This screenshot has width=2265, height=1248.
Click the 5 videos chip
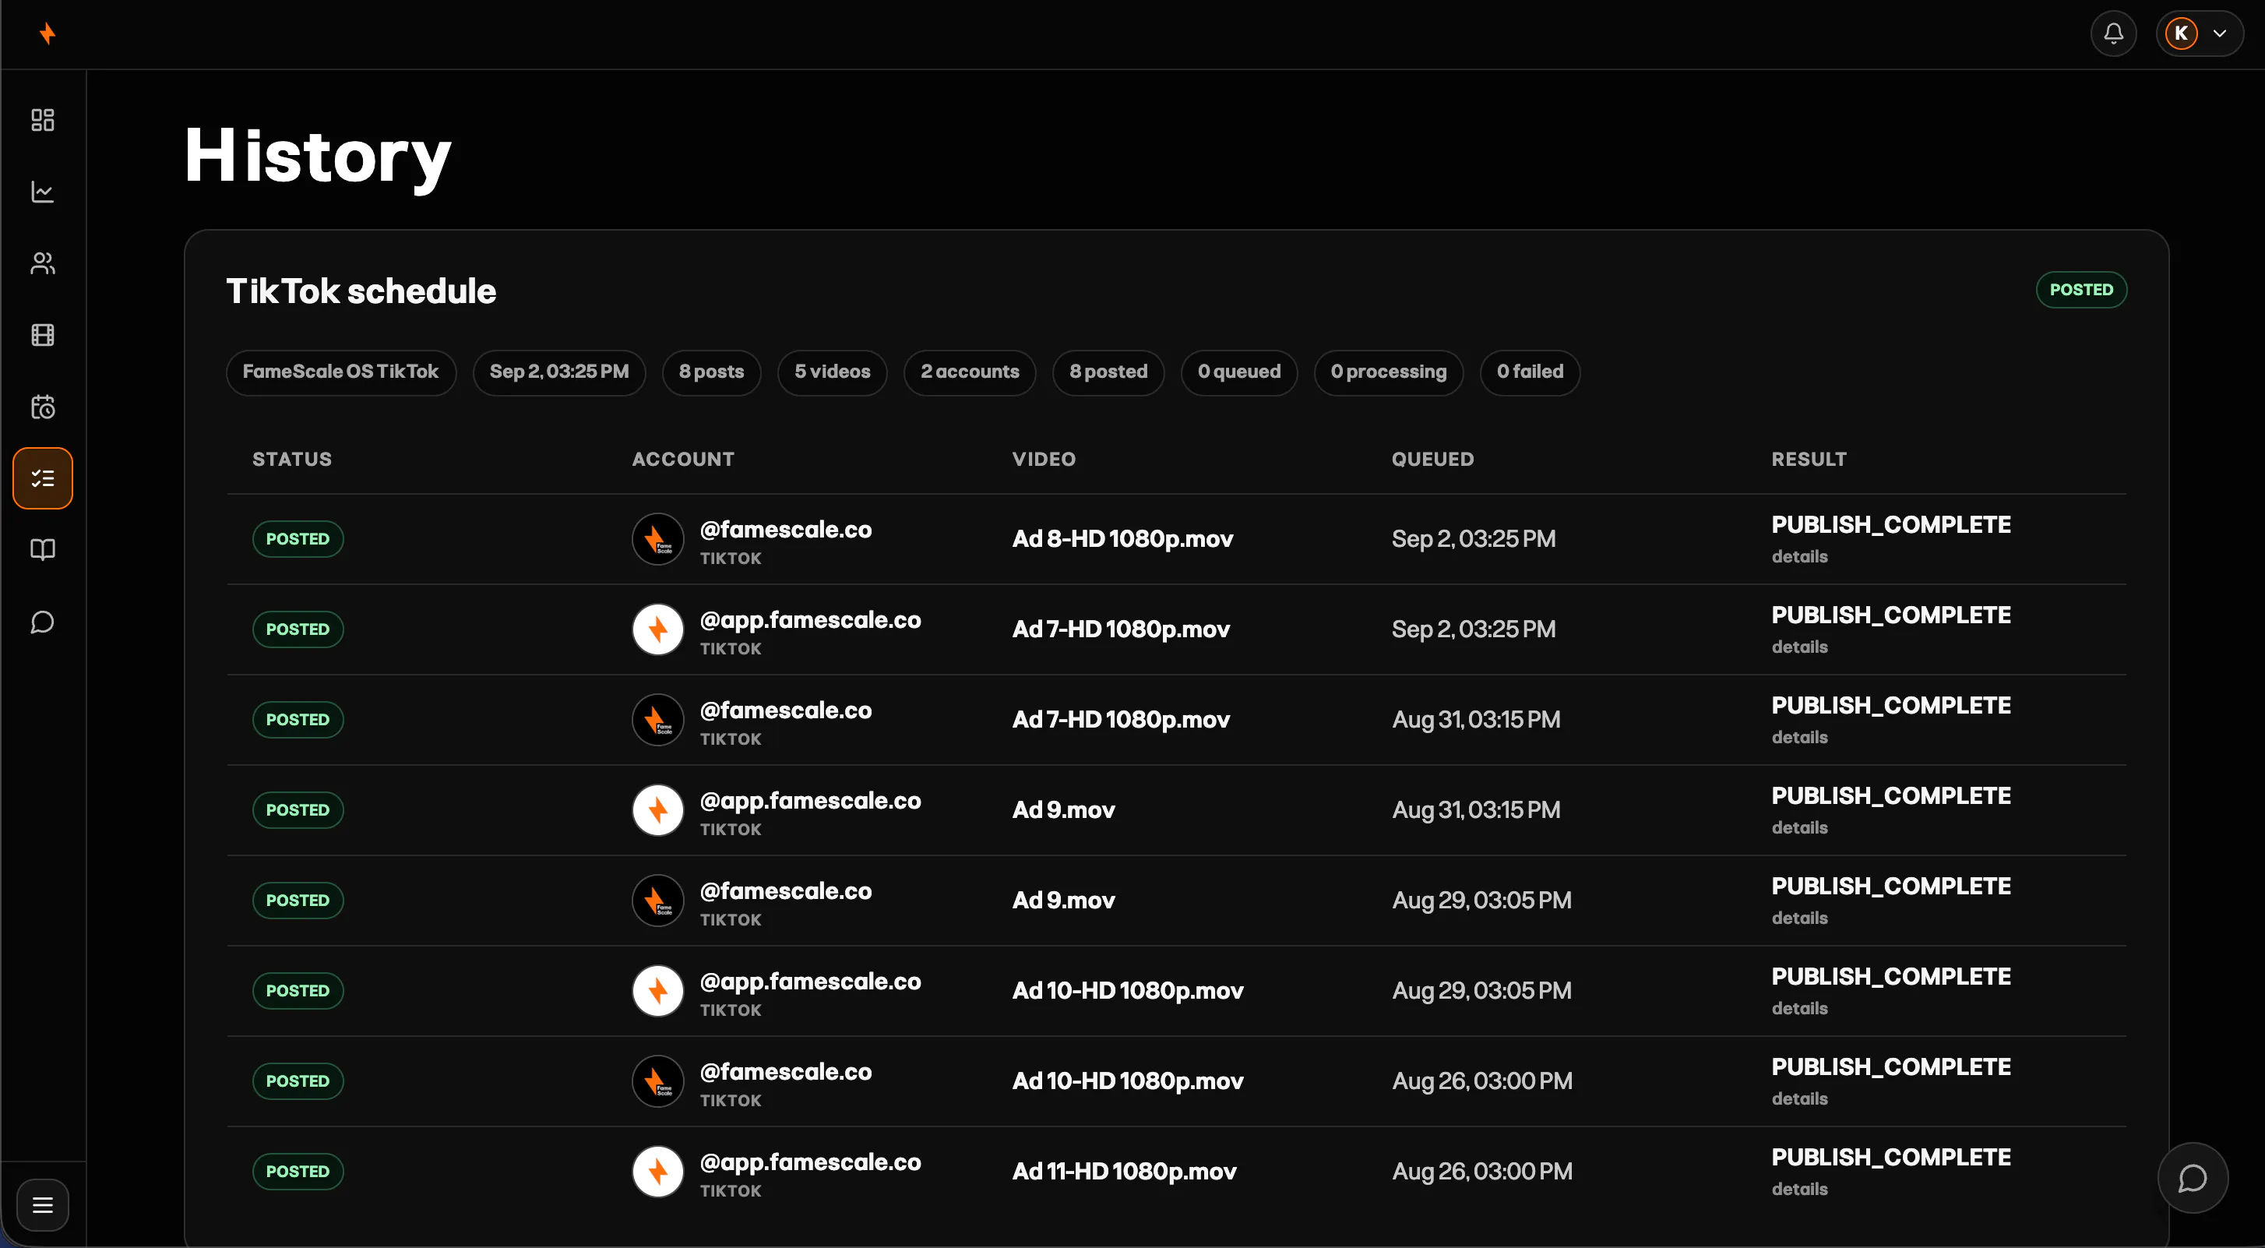click(833, 372)
